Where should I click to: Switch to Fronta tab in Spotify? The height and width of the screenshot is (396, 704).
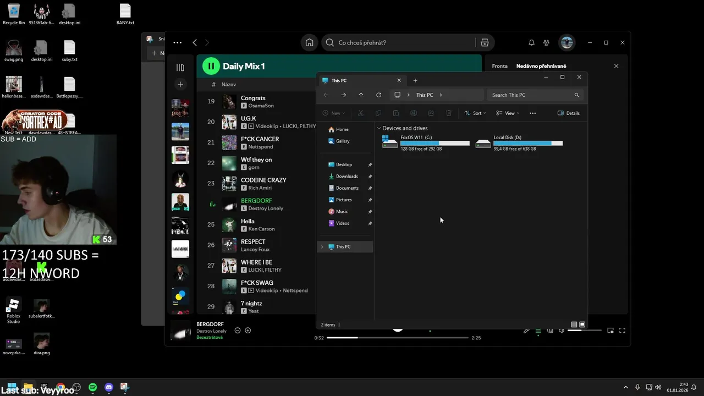(x=499, y=66)
